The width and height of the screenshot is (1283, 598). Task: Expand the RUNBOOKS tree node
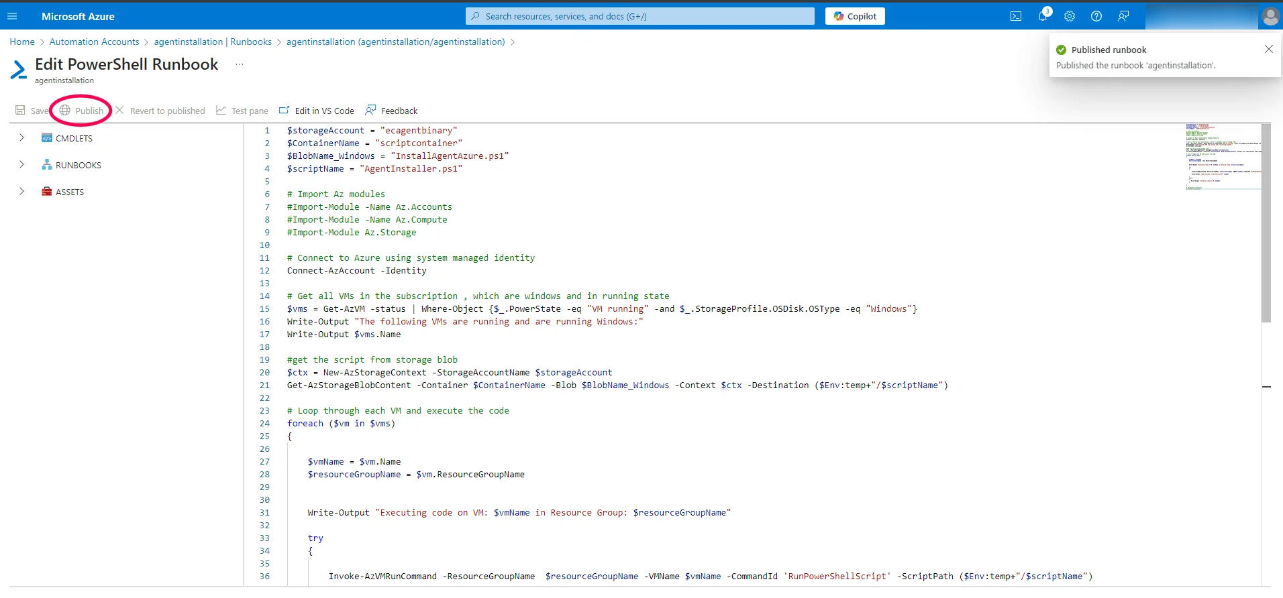click(x=21, y=165)
